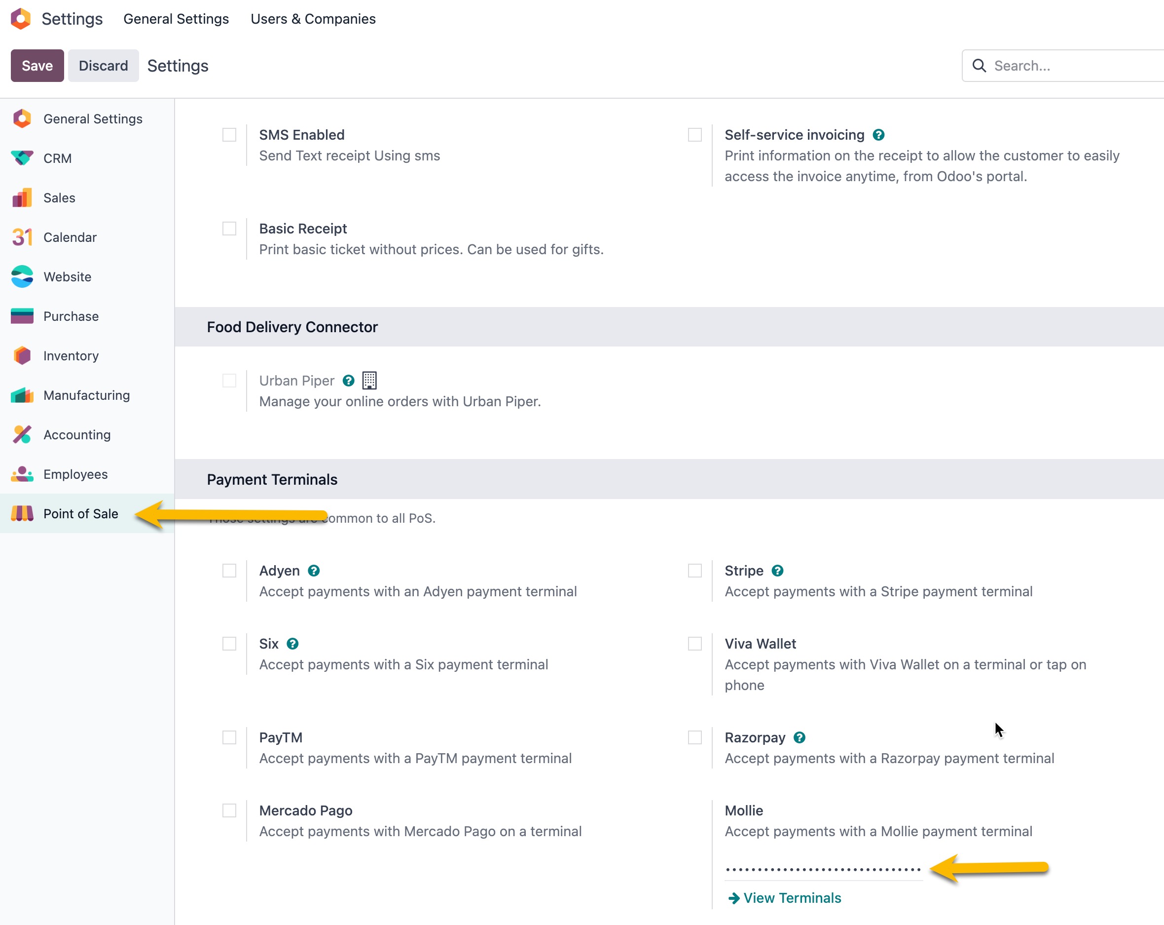1164x925 pixels.
Task: Open the CRM settings icon in sidebar
Action: (x=22, y=158)
